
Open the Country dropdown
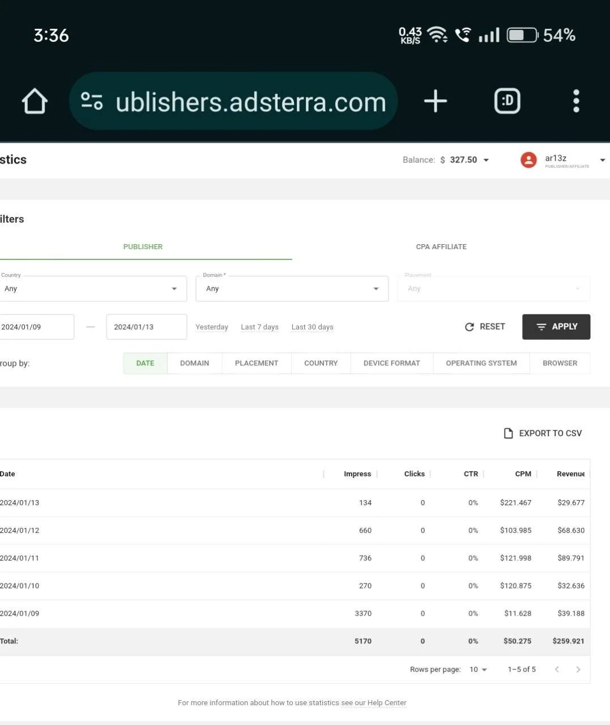point(93,289)
